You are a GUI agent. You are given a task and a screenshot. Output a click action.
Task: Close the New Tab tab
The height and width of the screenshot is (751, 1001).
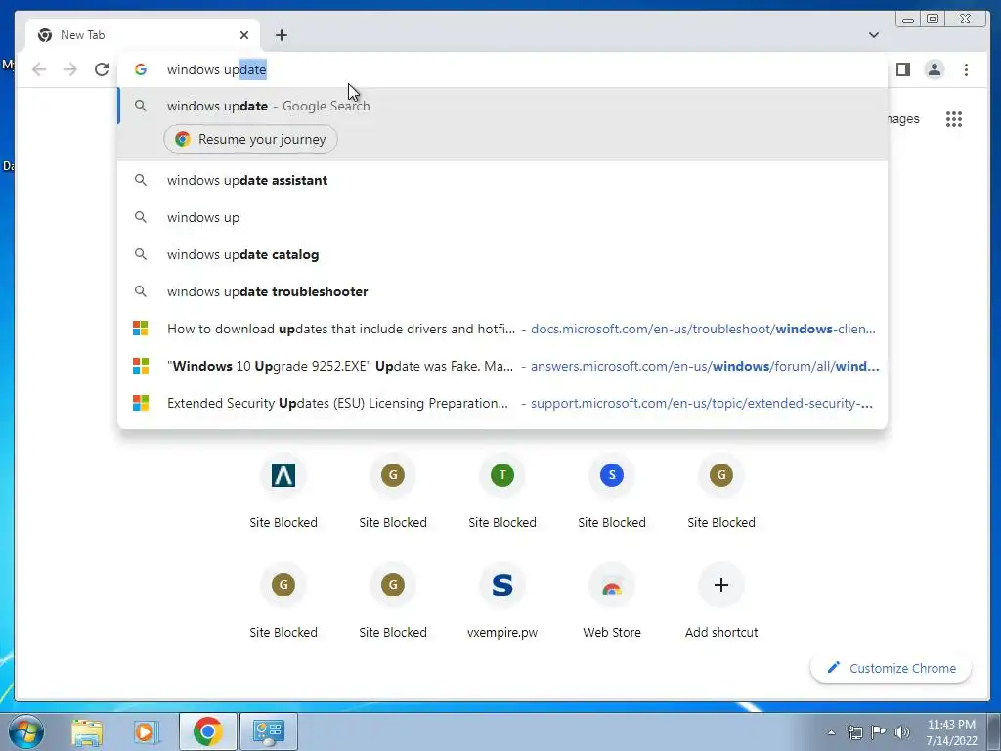click(x=243, y=35)
